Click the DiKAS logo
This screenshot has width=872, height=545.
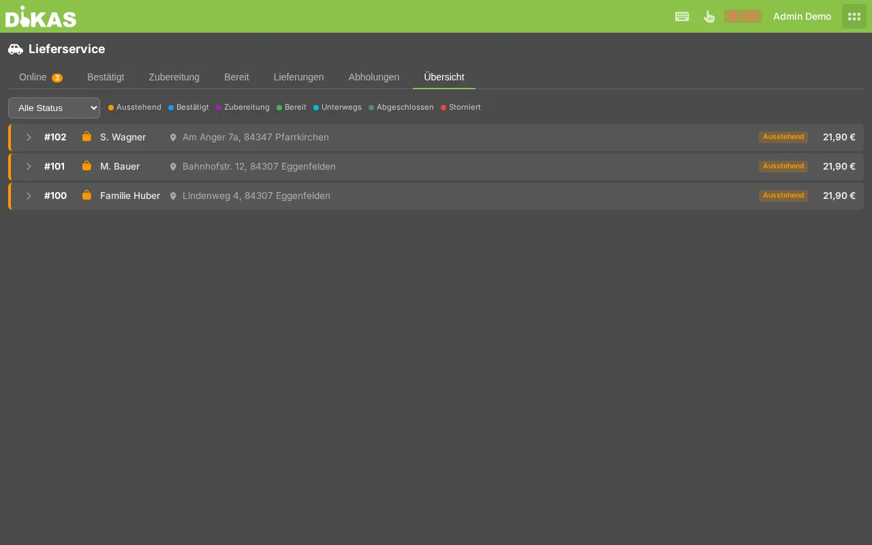point(41,16)
